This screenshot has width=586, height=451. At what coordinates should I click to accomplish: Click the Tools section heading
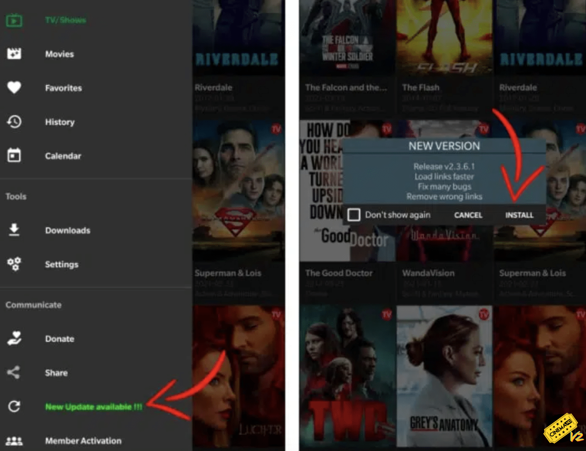[16, 196]
